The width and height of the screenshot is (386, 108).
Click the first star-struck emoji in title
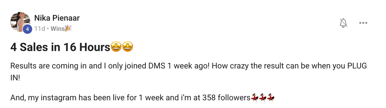[x=116, y=47]
